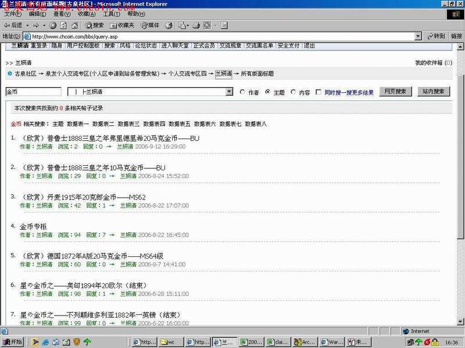
Task: Open the 数据表三 related search link
Action: click(x=128, y=124)
